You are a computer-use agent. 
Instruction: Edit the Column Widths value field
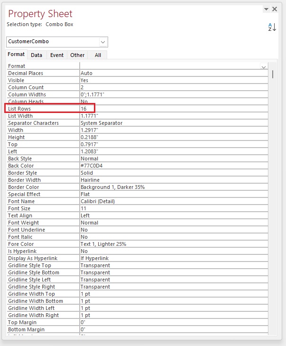(x=174, y=94)
